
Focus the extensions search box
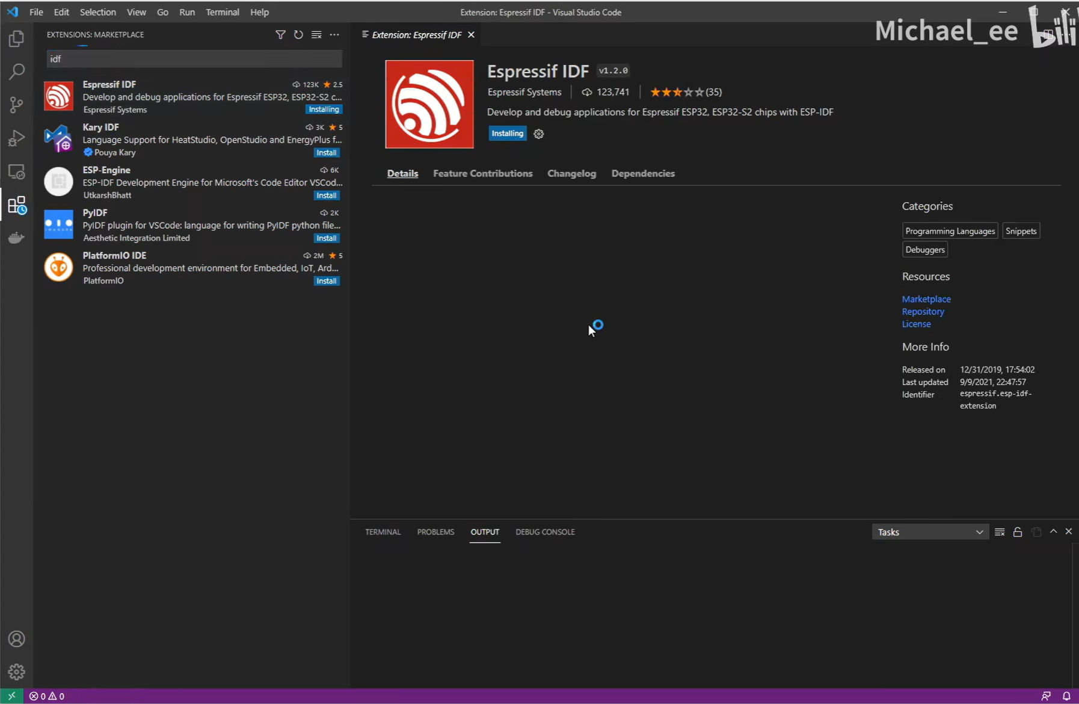195,59
